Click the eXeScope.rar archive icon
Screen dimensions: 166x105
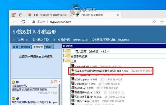[x=73, y=79]
